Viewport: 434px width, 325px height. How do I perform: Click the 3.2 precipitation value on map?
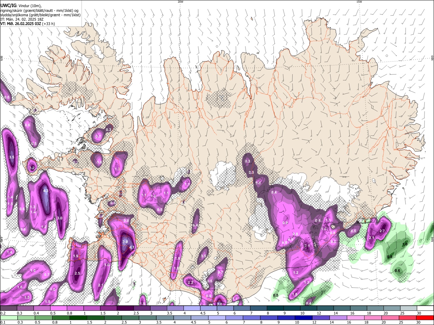[33, 168]
